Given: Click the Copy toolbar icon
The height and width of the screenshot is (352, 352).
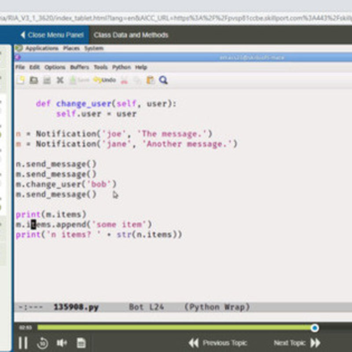Looking at the screenshot, I should point(137,81).
